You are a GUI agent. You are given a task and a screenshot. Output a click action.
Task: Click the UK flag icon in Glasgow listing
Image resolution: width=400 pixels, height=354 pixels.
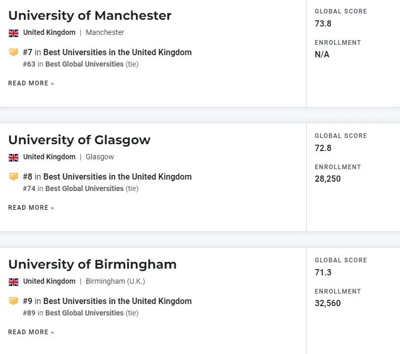tap(14, 158)
